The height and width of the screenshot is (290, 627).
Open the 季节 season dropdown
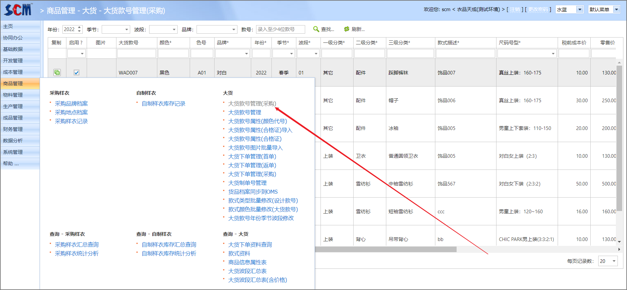(126, 29)
